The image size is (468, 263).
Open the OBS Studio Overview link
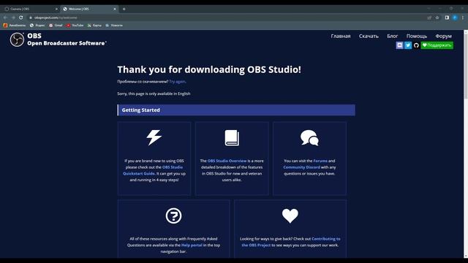pyautogui.click(x=227, y=161)
